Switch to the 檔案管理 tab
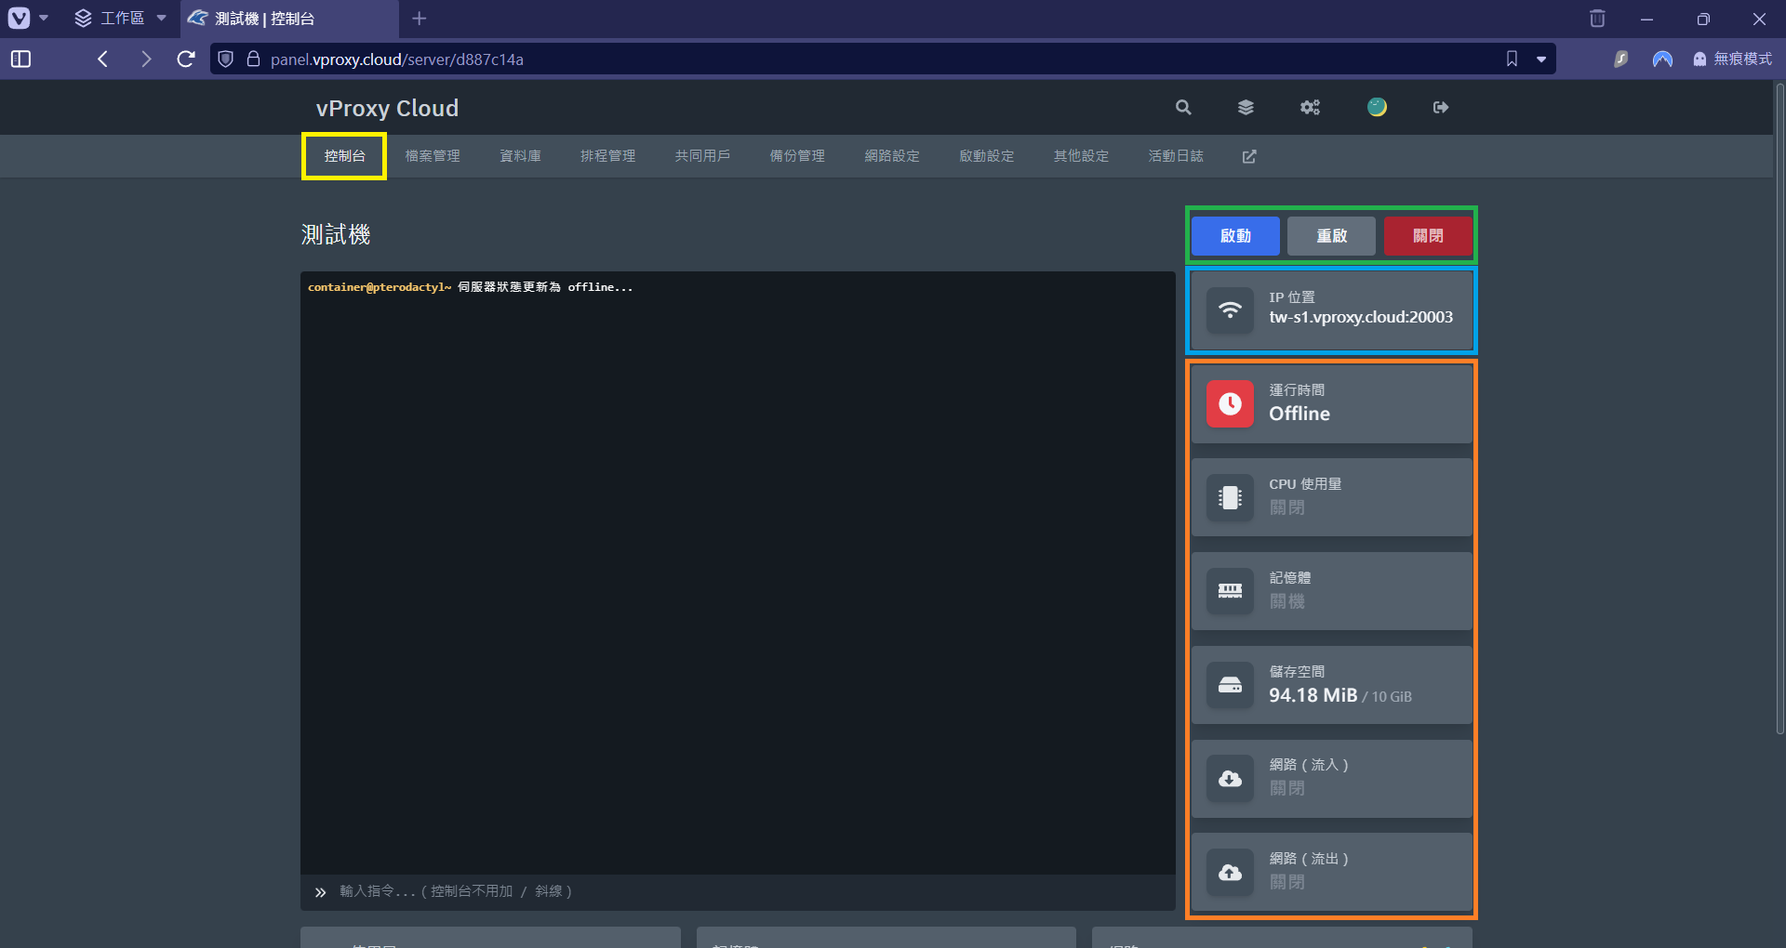1786x948 pixels. tap(433, 156)
